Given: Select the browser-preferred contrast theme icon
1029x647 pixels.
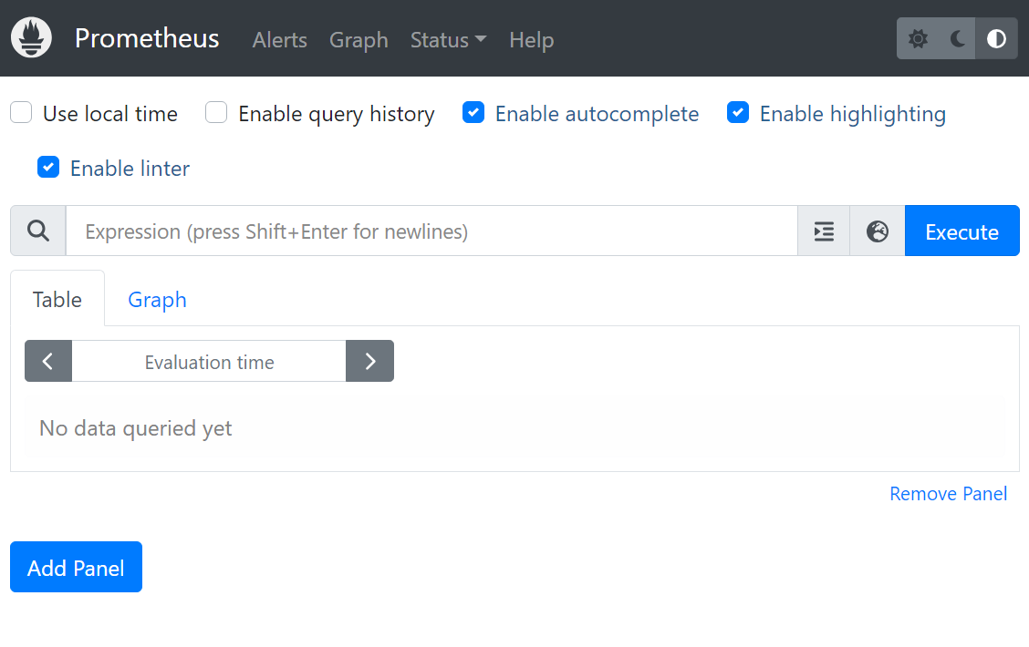Looking at the screenshot, I should [x=996, y=39].
